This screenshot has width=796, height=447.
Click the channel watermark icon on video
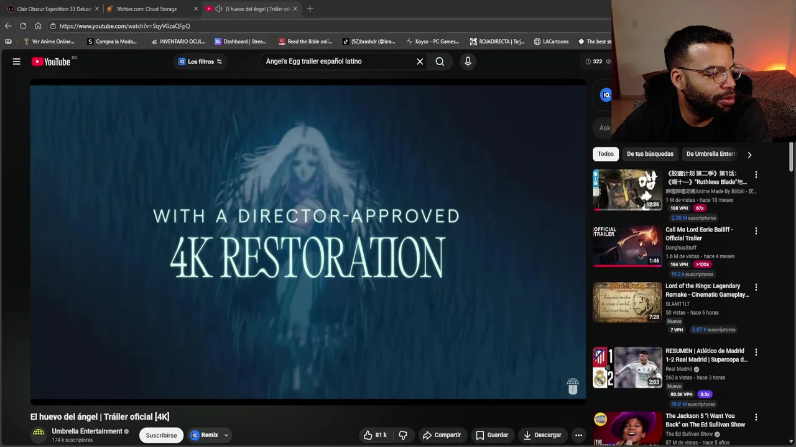coord(573,386)
